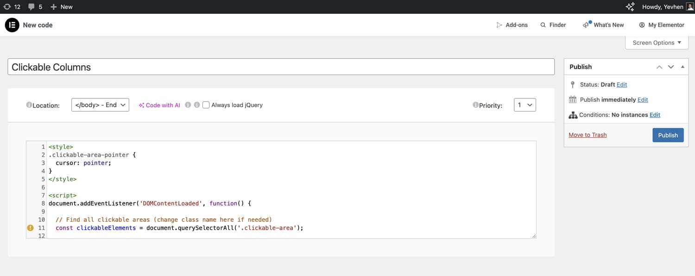Click the blue Publish button

(668, 135)
